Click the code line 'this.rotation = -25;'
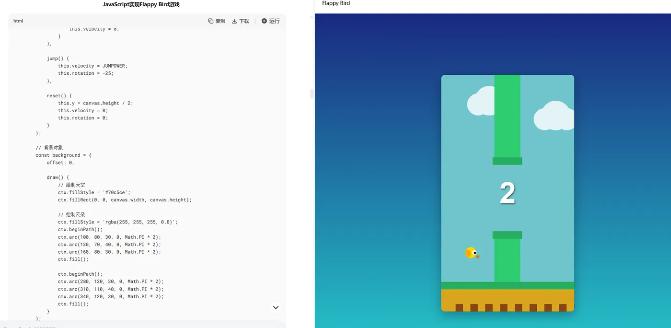The image size is (671, 328). pyautogui.click(x=86, y=73)
